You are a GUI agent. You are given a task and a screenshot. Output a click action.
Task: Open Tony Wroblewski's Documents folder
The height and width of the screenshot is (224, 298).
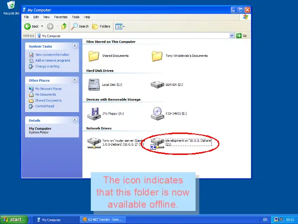point(157,56)
